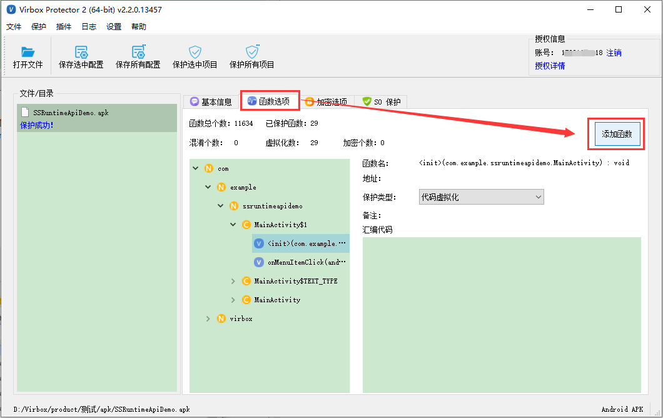Minimize the Virbox Protector window

point(590,9)
